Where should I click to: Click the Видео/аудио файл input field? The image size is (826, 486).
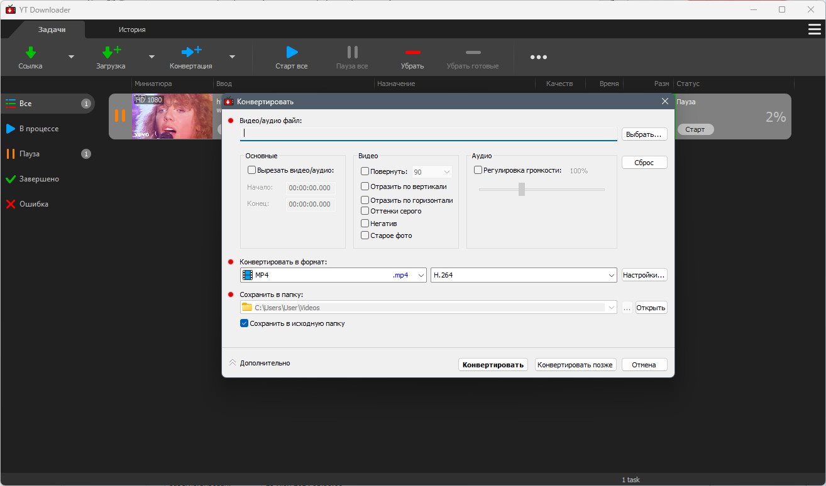[428, 133]
